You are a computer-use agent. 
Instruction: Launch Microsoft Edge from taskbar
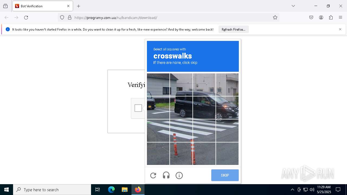pos(111,190)
